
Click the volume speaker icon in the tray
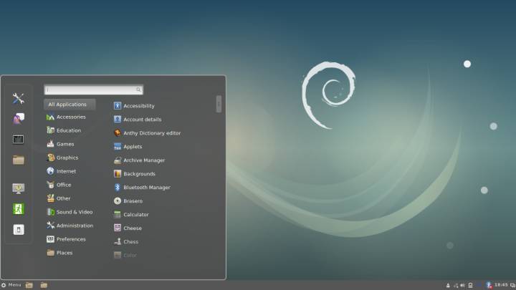point(463,286)
